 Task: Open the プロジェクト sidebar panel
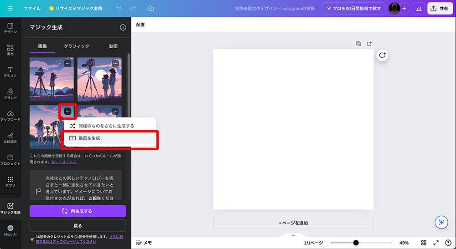[10, 160]
